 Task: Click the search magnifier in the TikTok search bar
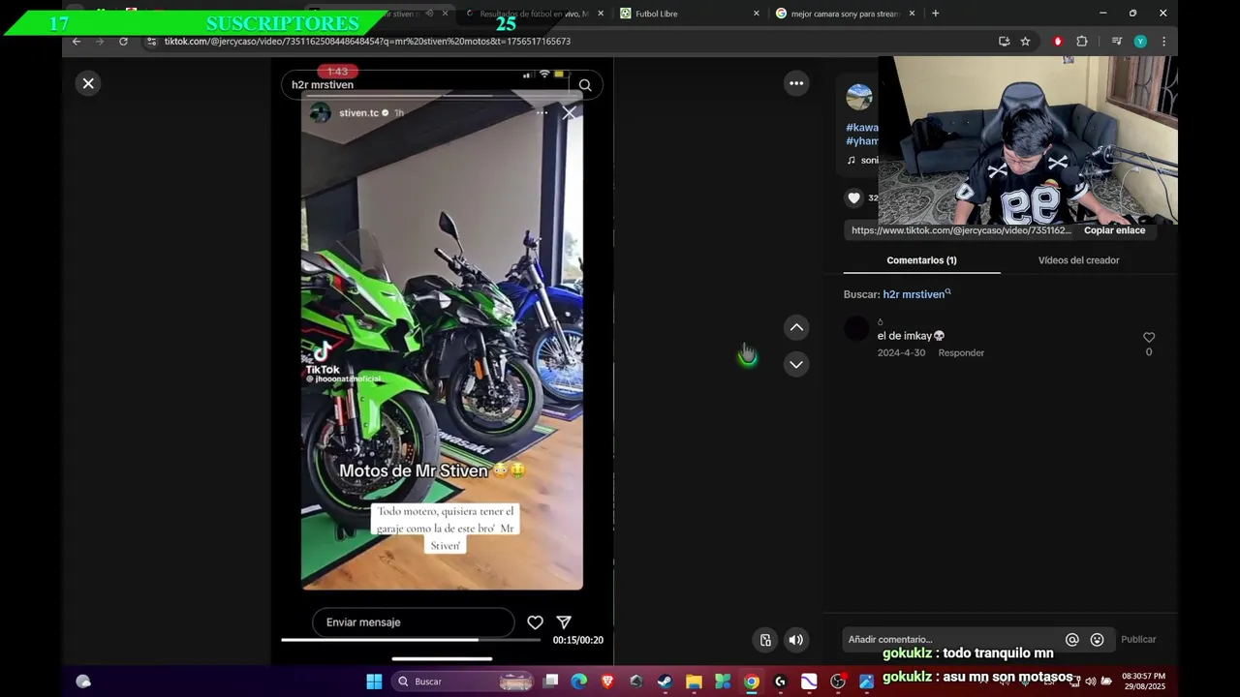pos(585,85)
